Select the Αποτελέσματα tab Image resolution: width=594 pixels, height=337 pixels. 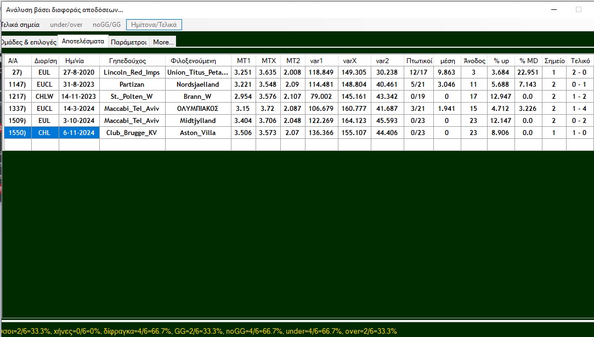tap(83, 41)
